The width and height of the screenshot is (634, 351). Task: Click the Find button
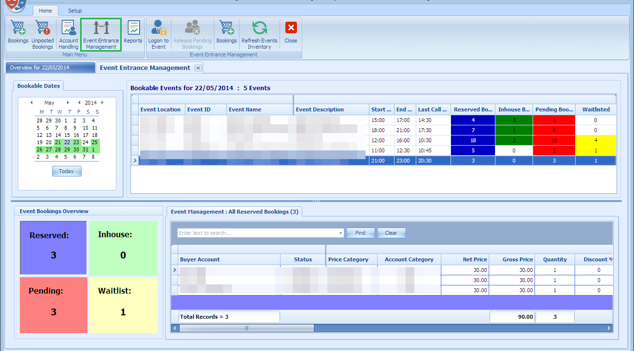tap(360, 233)
